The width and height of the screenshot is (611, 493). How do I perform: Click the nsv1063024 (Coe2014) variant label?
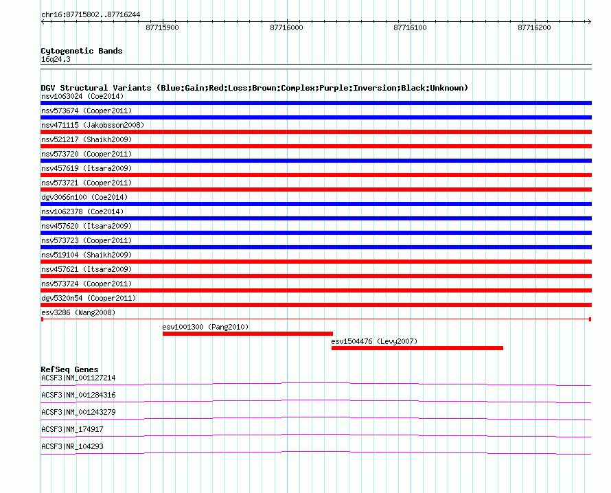click(82, 96)
